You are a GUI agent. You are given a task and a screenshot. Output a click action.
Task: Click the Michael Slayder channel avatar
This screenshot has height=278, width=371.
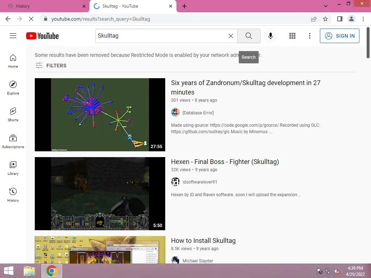click(175, 260)
